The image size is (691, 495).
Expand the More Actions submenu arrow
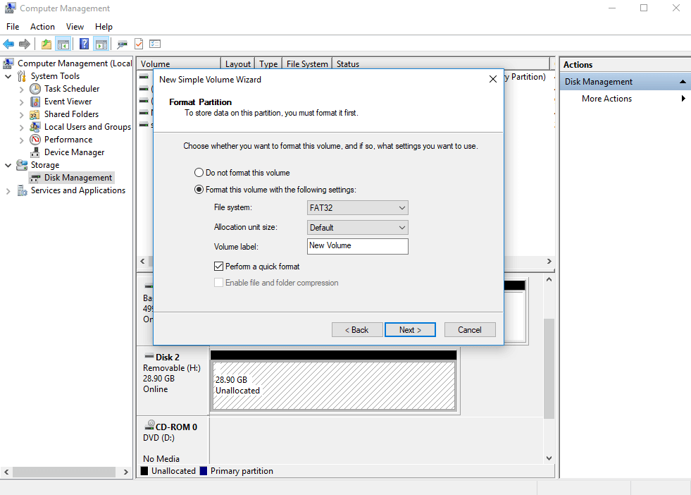point(683,99)
